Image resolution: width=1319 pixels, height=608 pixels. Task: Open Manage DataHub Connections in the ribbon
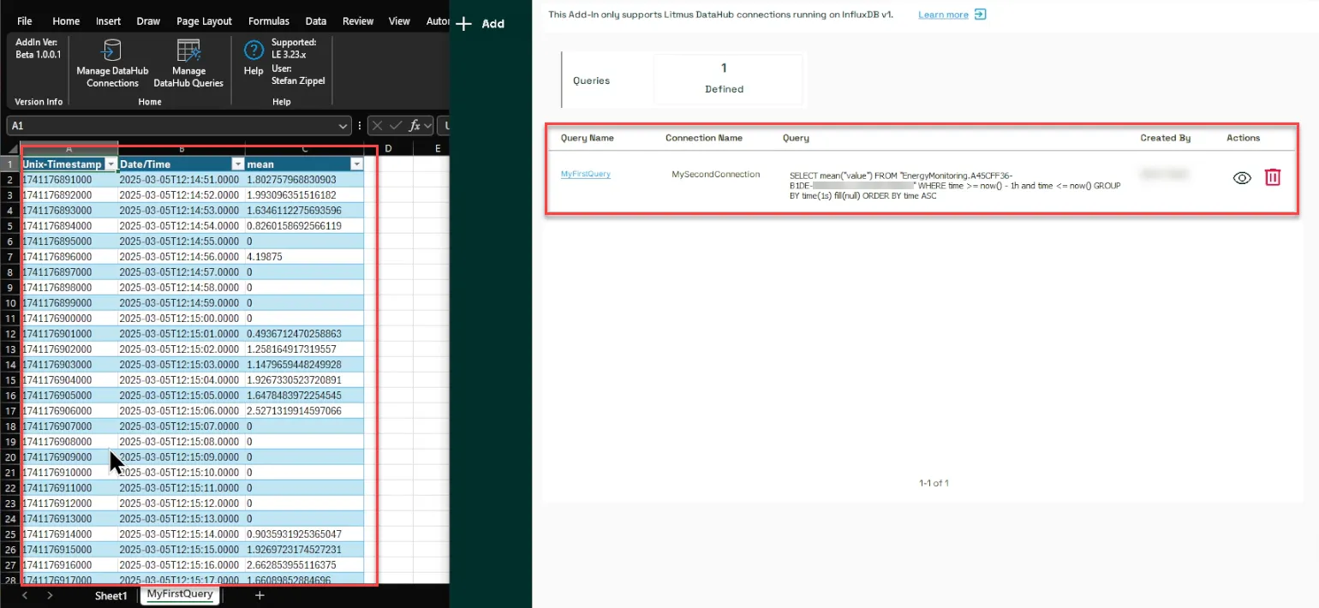pos(112,63)
